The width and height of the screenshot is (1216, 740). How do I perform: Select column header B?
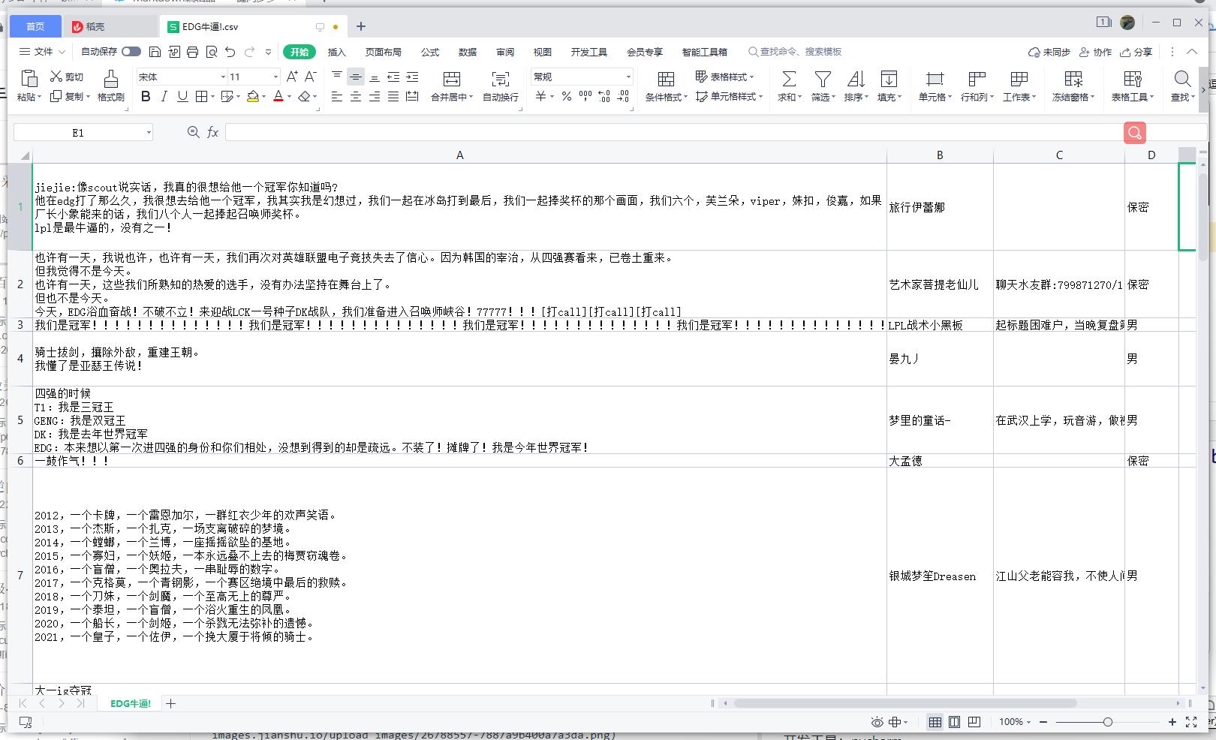coord(940,155)
